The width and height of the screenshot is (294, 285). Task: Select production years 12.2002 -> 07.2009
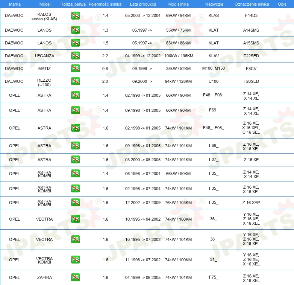click(143, 203)
